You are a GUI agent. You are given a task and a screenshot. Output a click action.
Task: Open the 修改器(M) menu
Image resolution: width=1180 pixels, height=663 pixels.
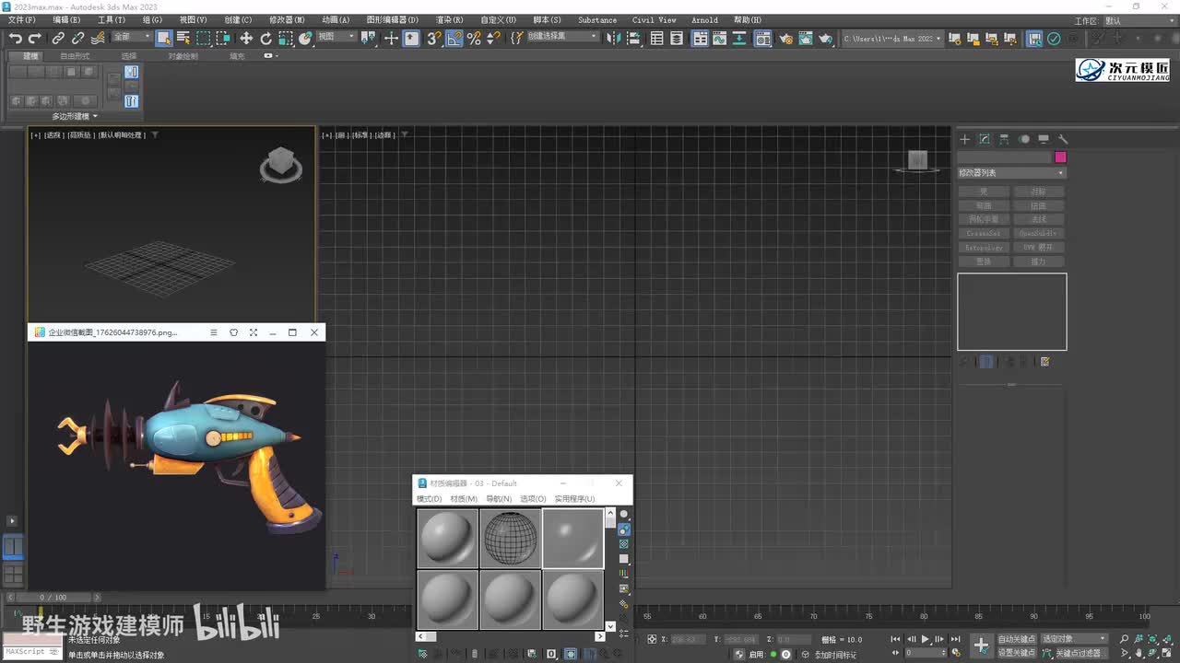pyautogui.click(x=287, y=19)
